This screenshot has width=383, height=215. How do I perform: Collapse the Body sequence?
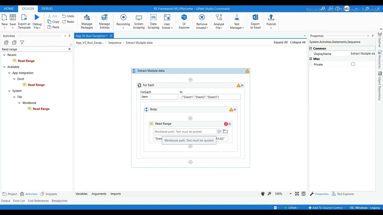click(x=235, y=110)
